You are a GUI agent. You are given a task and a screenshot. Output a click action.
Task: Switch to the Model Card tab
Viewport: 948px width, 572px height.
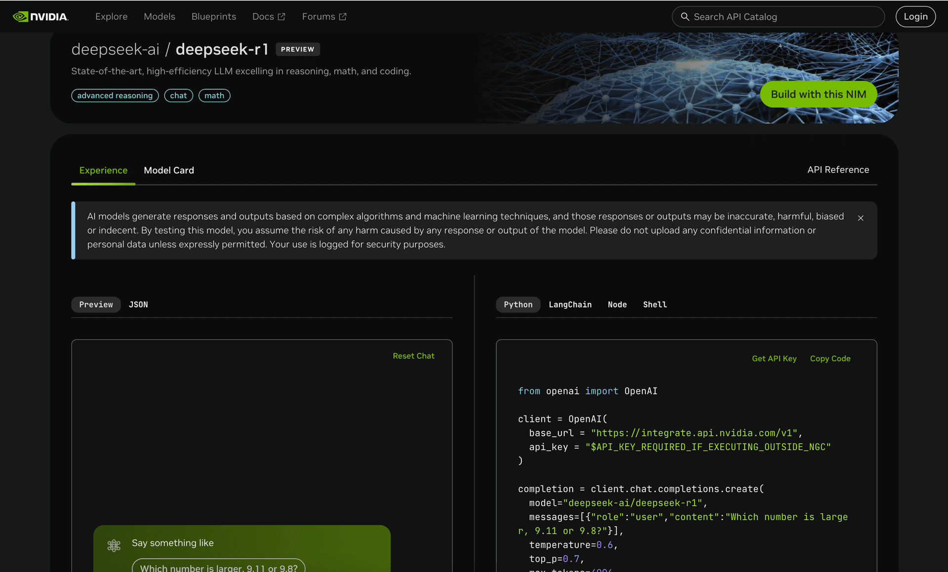[x=168, y=170]
